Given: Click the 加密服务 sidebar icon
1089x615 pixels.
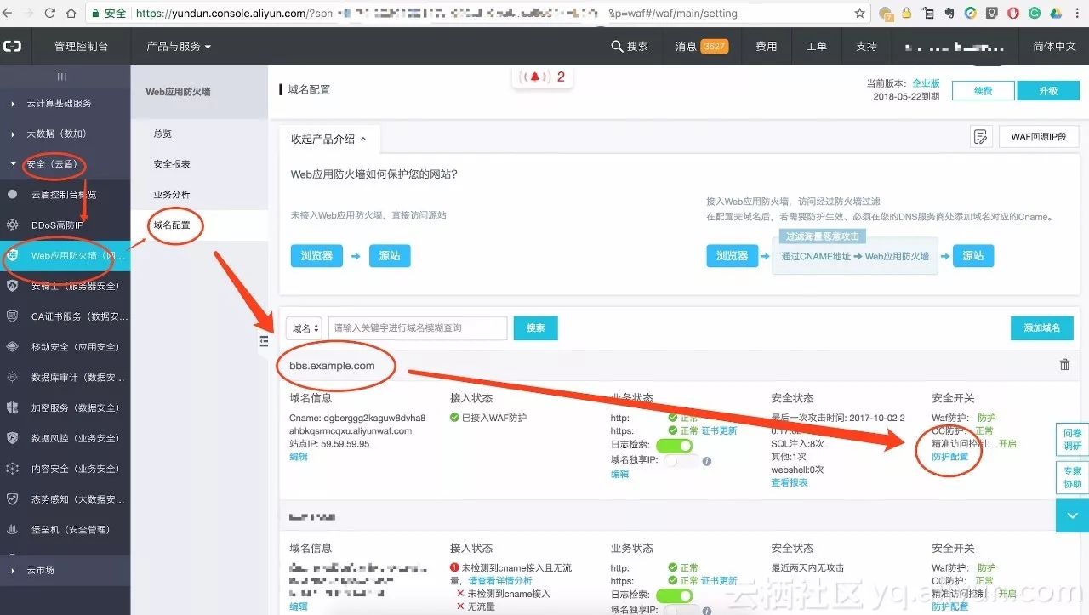Looking at the screenshot, I should point(12,407).
